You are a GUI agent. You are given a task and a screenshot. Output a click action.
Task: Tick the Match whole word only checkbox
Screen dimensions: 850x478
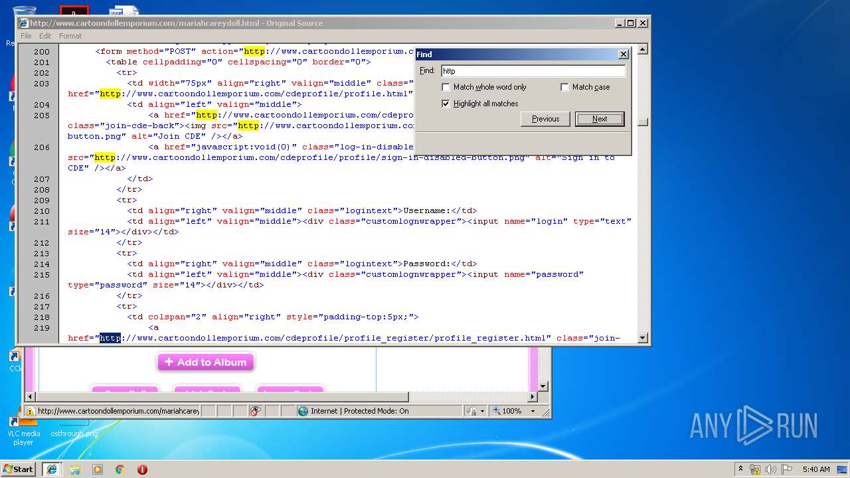pyautogui.click(x=446, y=87)
